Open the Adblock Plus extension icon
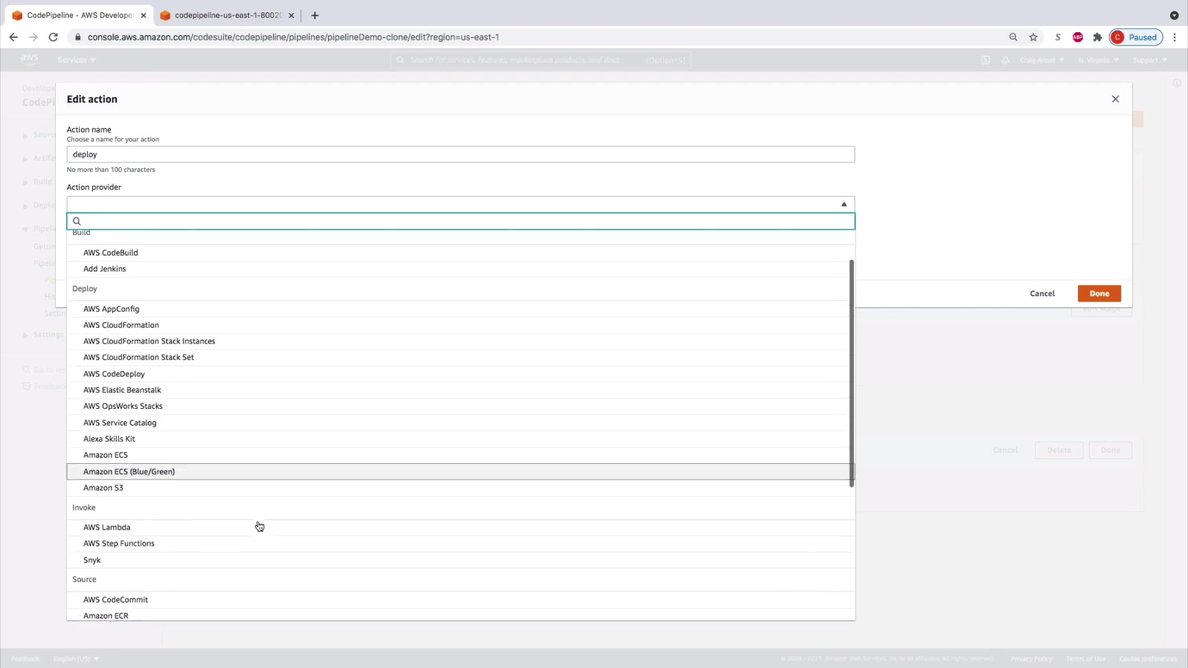The height and width of the screenshot is (668, 1188). click(1078, 37)
